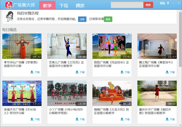Screen dimensions: 182x127
Task: Download 《天长地久》 via its download icon
Action: (x=32, y=119)
